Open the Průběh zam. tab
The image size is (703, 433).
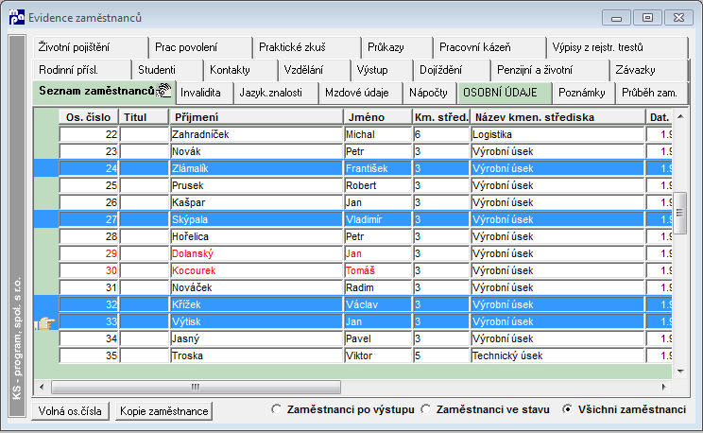[652, 93]
